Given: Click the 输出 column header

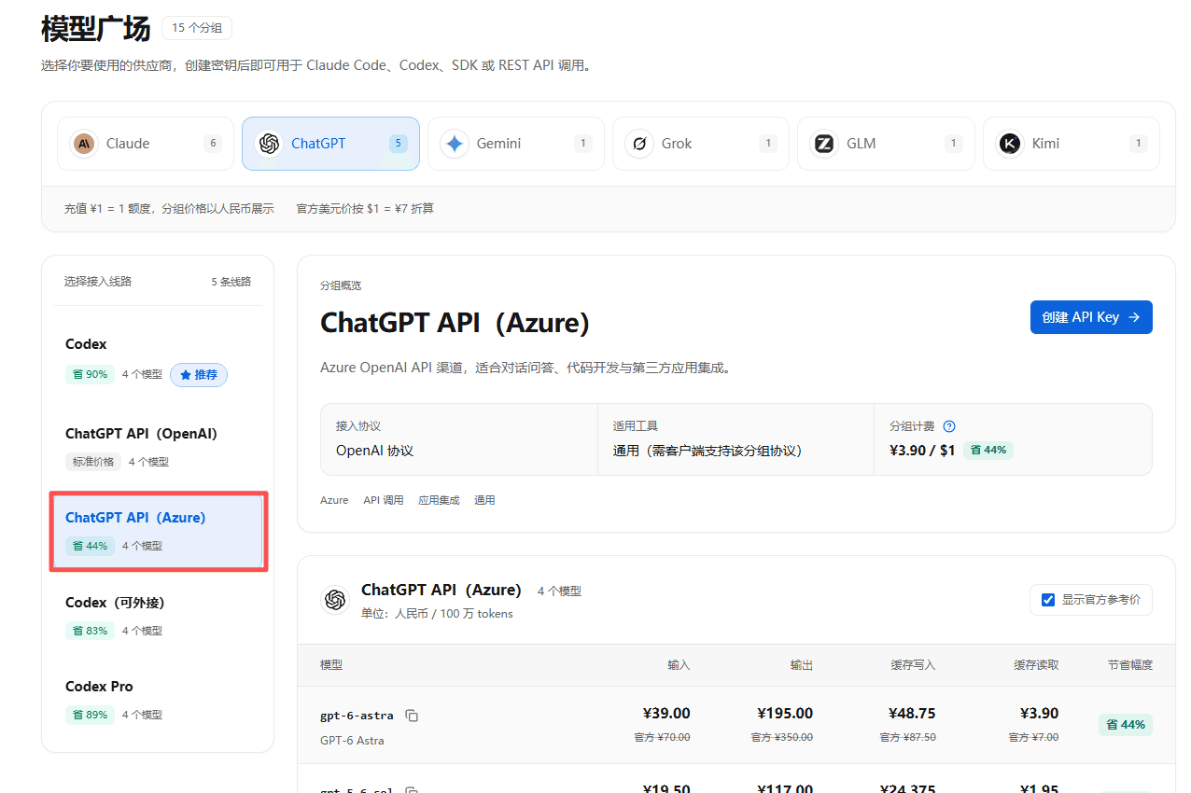Looking at the screenshot, I should (x=802, y=665).
